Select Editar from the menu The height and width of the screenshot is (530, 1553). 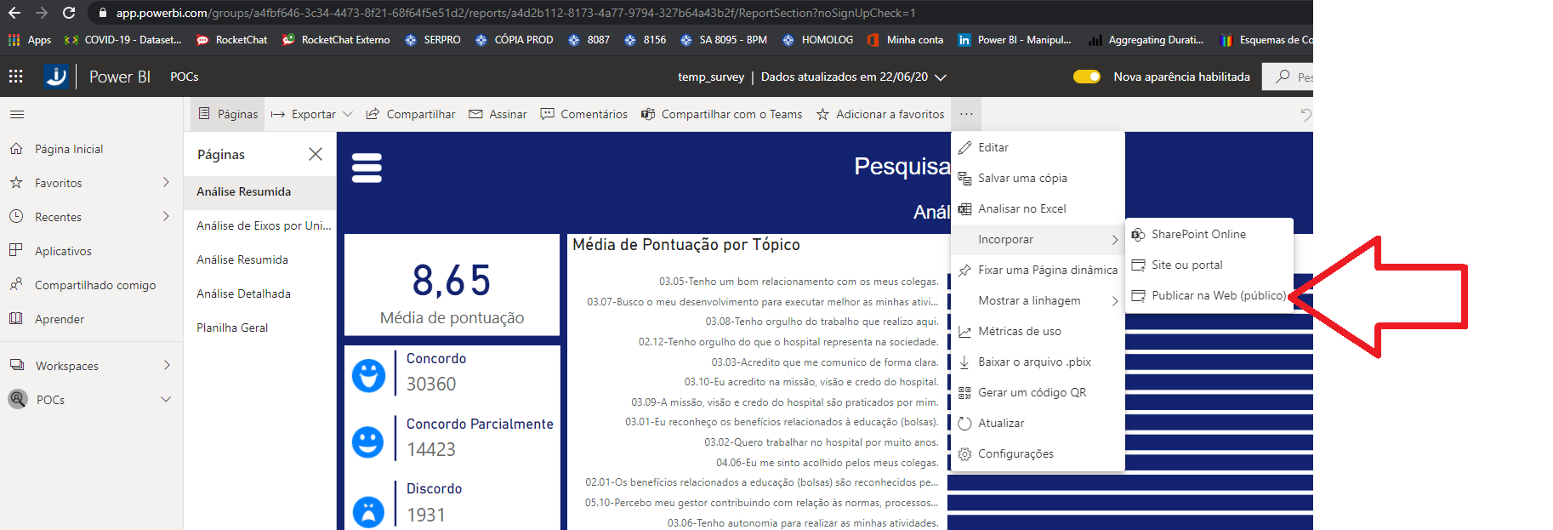coord(1038,147)
